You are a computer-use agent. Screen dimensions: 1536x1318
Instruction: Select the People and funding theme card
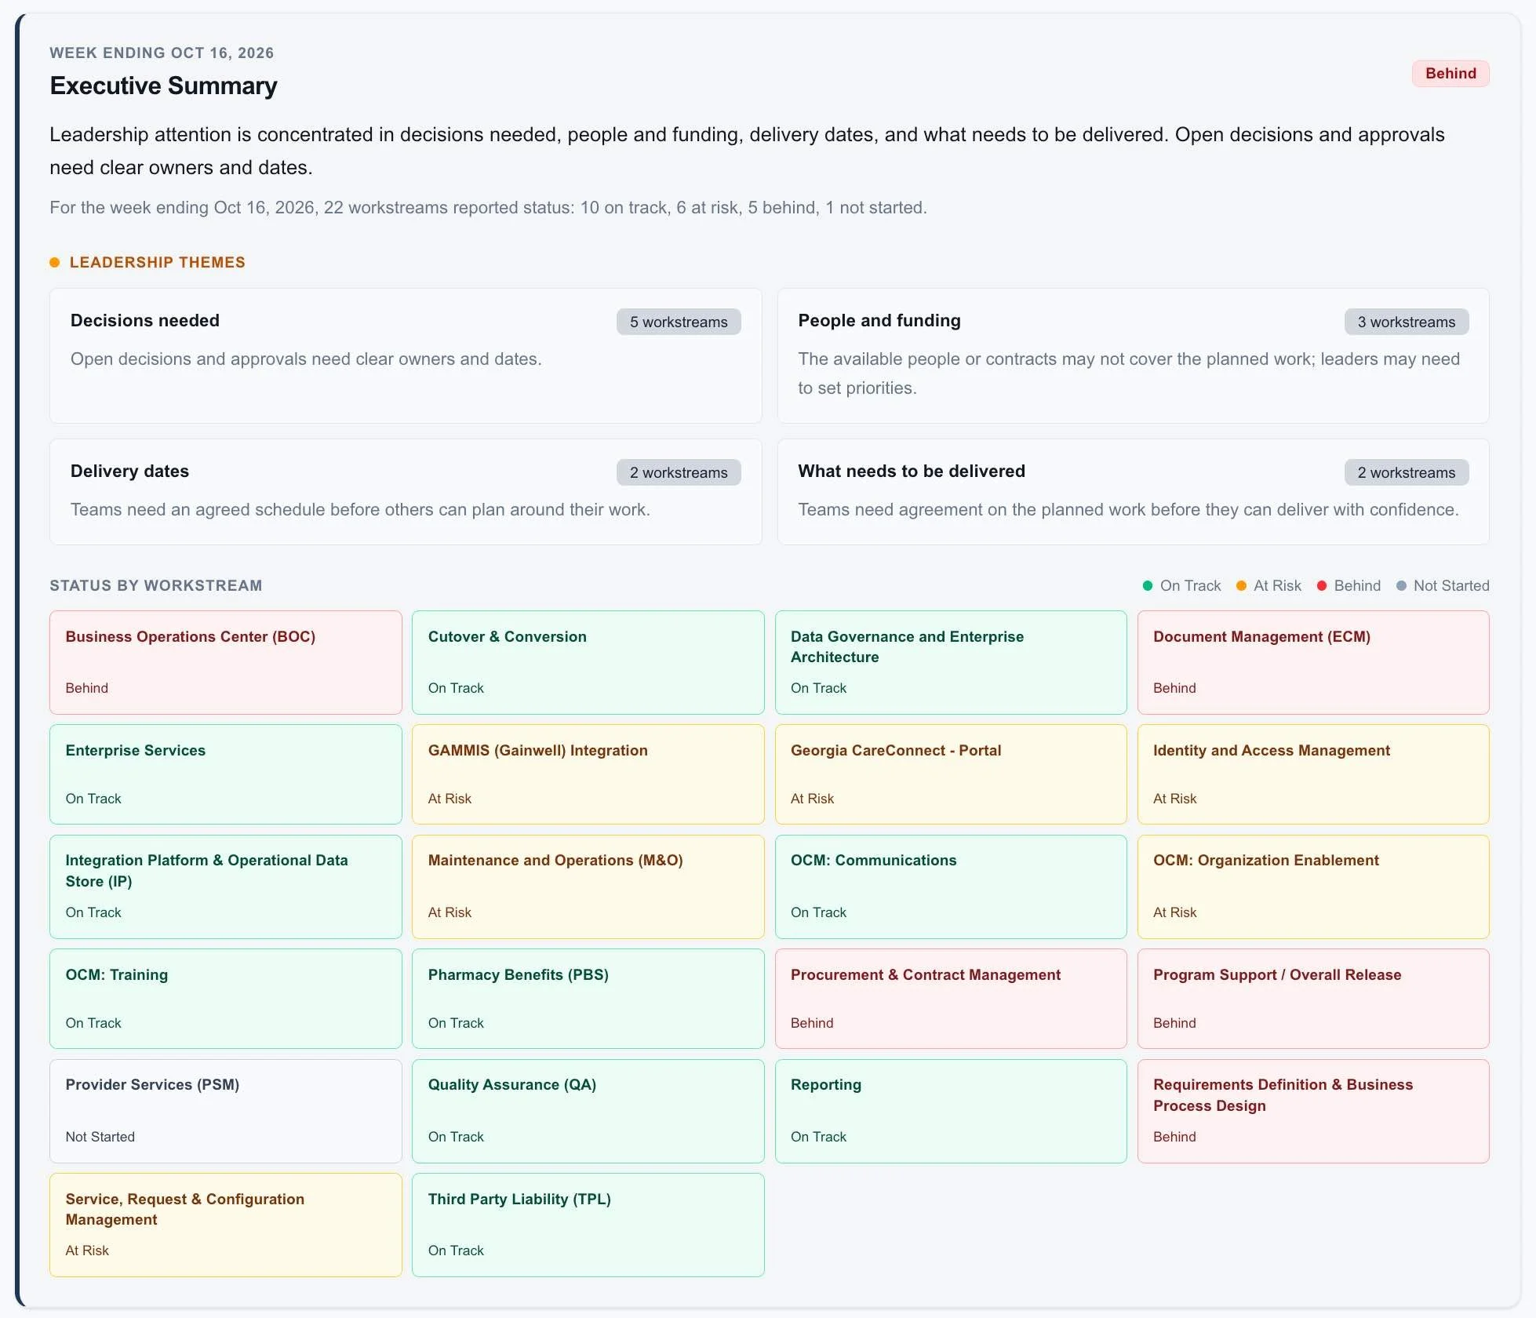1133,355
